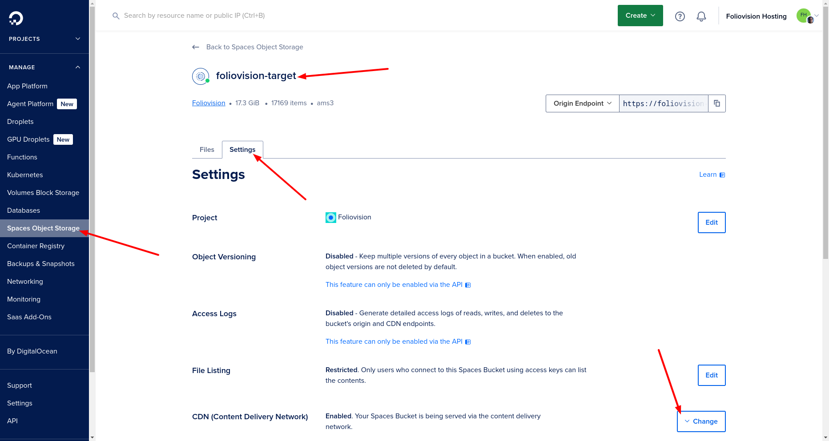This screenshot has height=441, width=829.
Task: Click Edit button for File Listing
Action: point(711,375)
